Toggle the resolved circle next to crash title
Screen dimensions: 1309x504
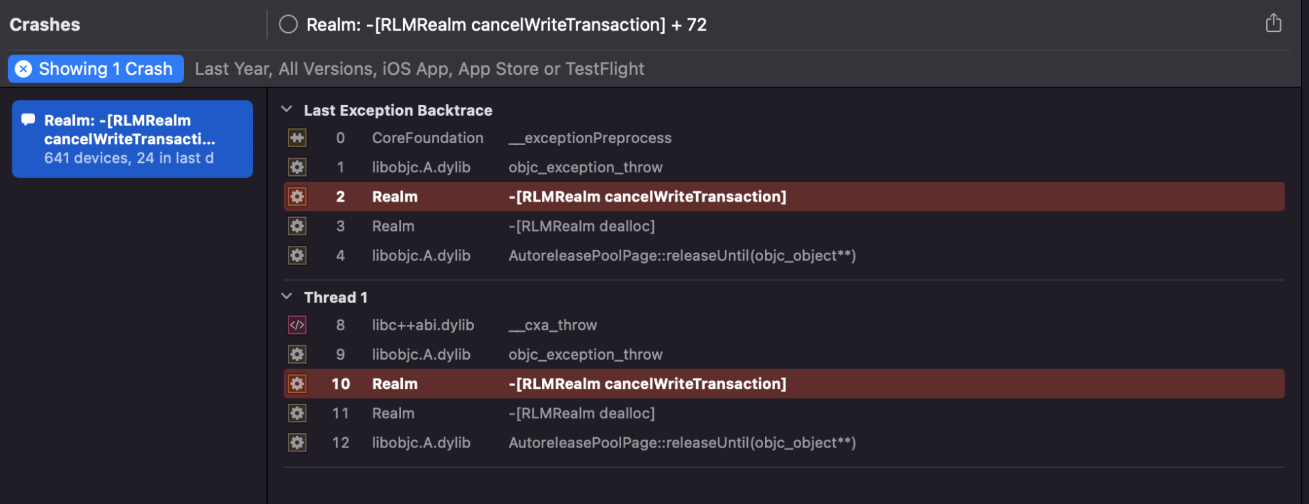pos(288,25)
